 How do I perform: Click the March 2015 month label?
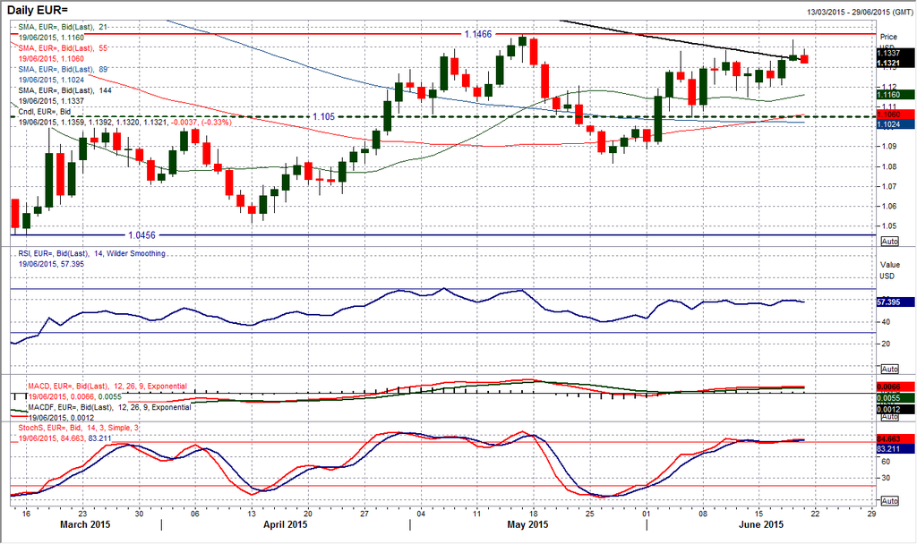coord(85,524)
